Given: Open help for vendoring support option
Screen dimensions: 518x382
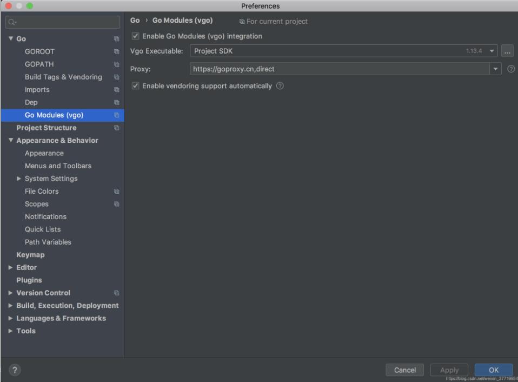Looking at the screenshot, I should click(280, 86).
